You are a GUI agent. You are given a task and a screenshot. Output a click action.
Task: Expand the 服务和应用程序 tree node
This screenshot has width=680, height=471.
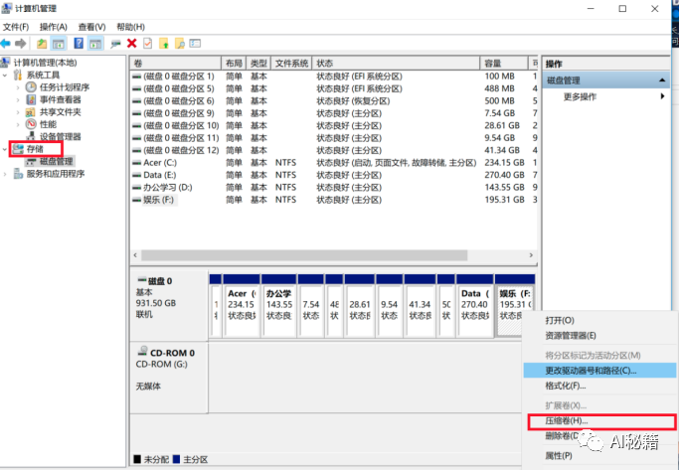point(5,174)
